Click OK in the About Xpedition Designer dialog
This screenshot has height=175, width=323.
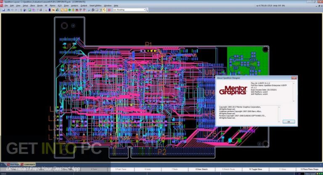tap(289, 122)
